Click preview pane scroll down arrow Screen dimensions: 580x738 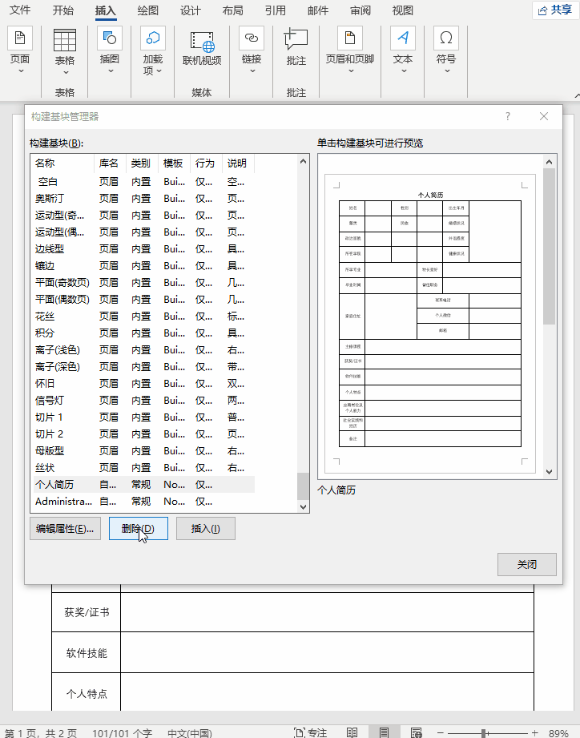pos(549,472)
